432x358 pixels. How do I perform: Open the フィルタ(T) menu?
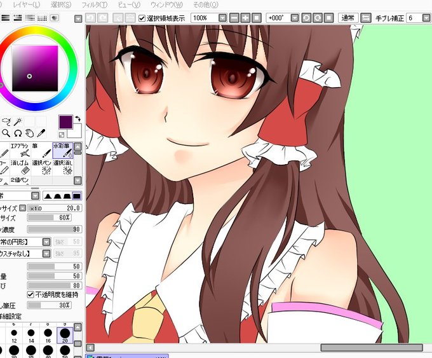(95, 4)
